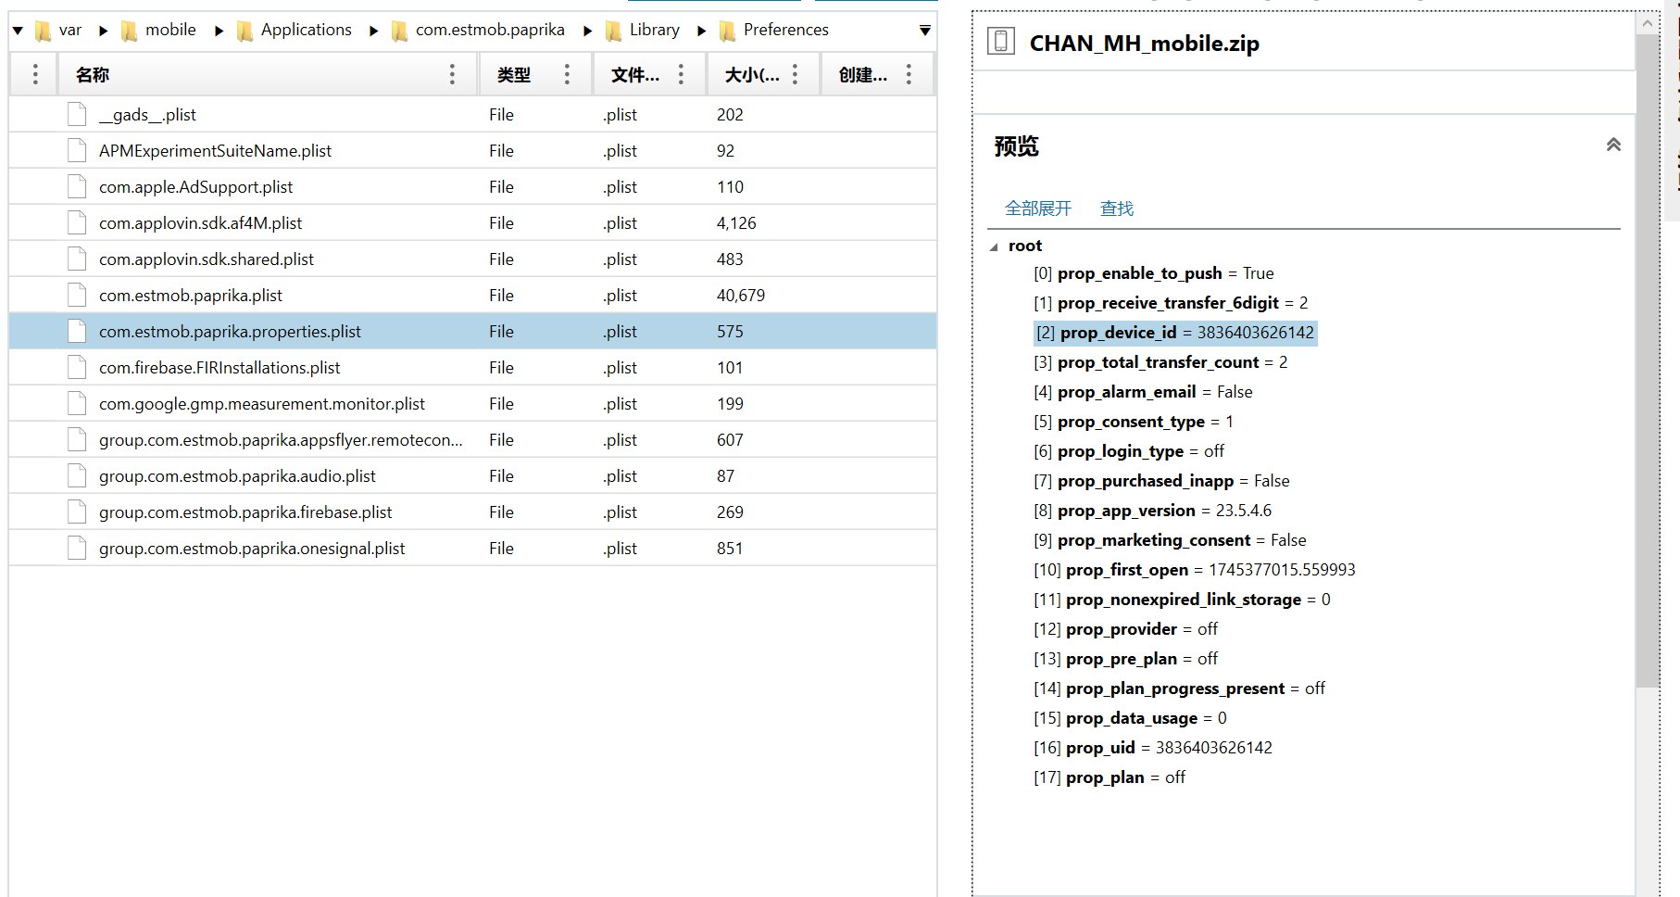Click file icon of com.estmob.paprika.plist
This screenshot has height=897, width=1680.
77,296
